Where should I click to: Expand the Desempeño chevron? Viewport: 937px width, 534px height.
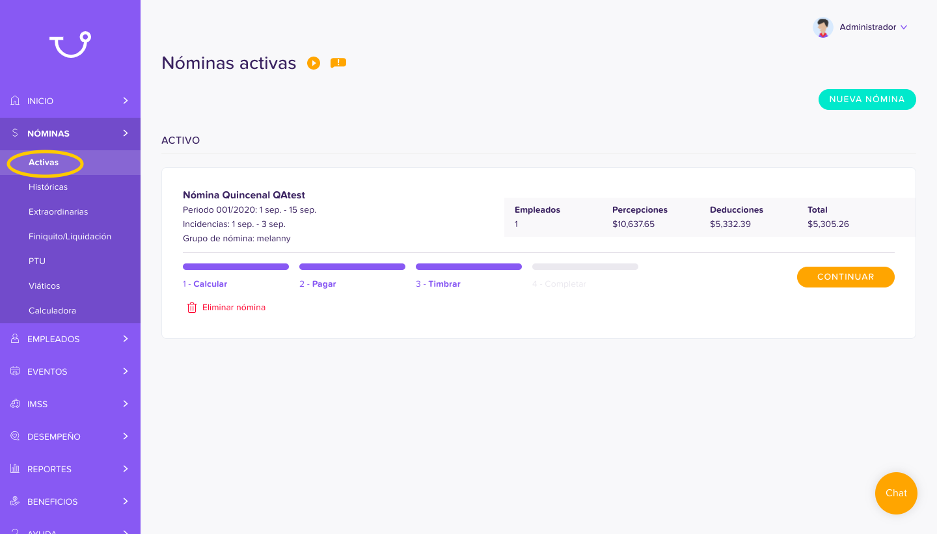click(x=126, y=436)
